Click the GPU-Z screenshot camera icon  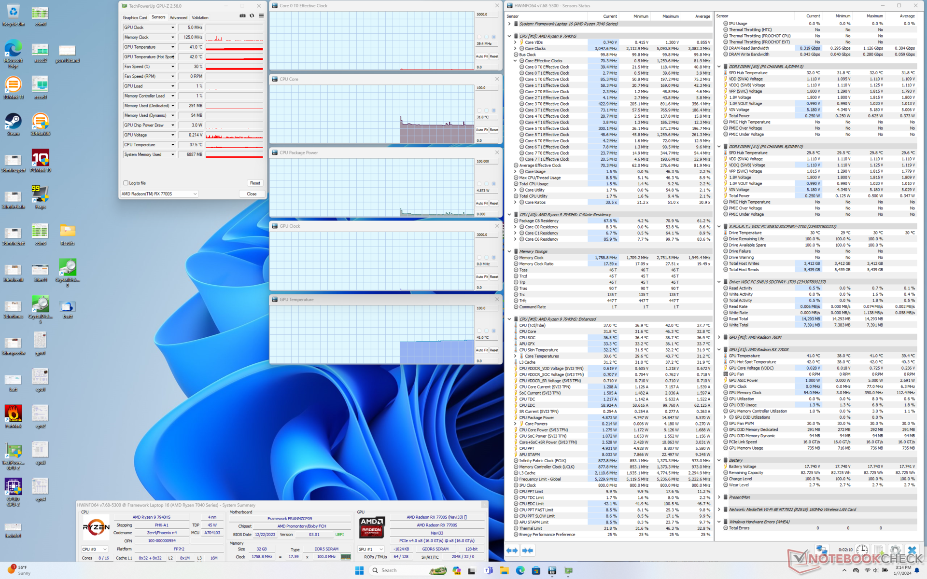pyautogui.click(x=243, y=16)
